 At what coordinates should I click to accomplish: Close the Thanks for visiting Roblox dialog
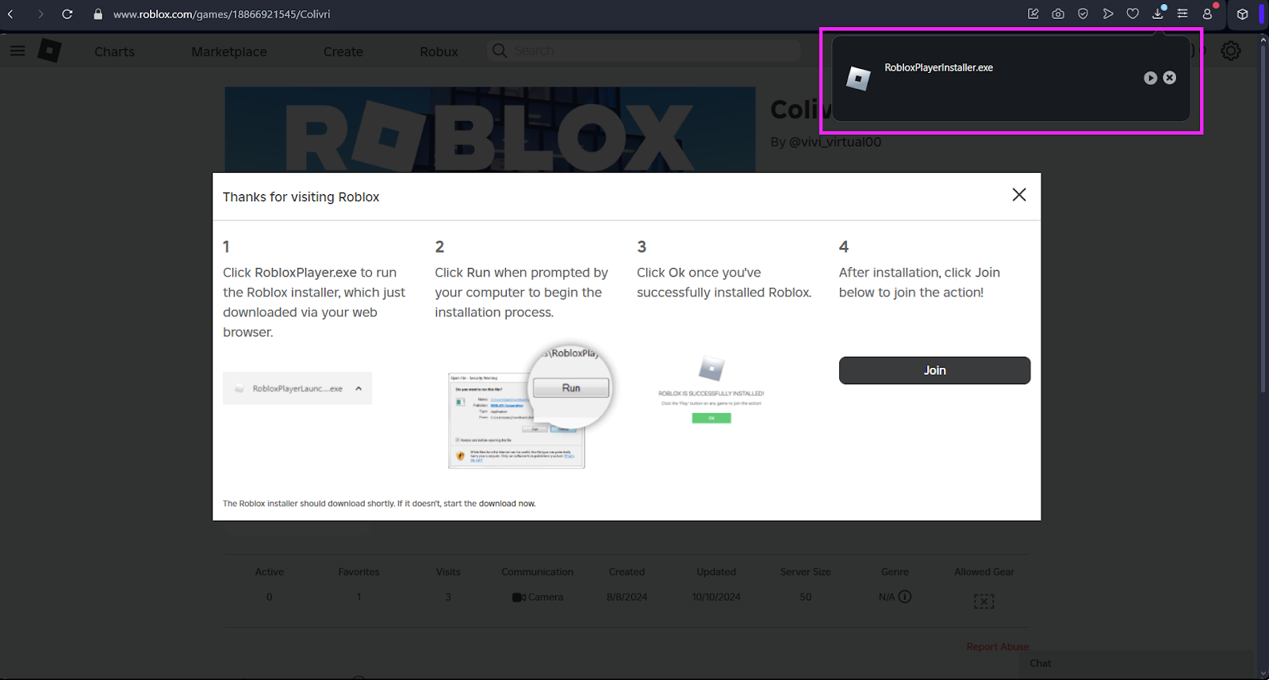pos(1019,195)
